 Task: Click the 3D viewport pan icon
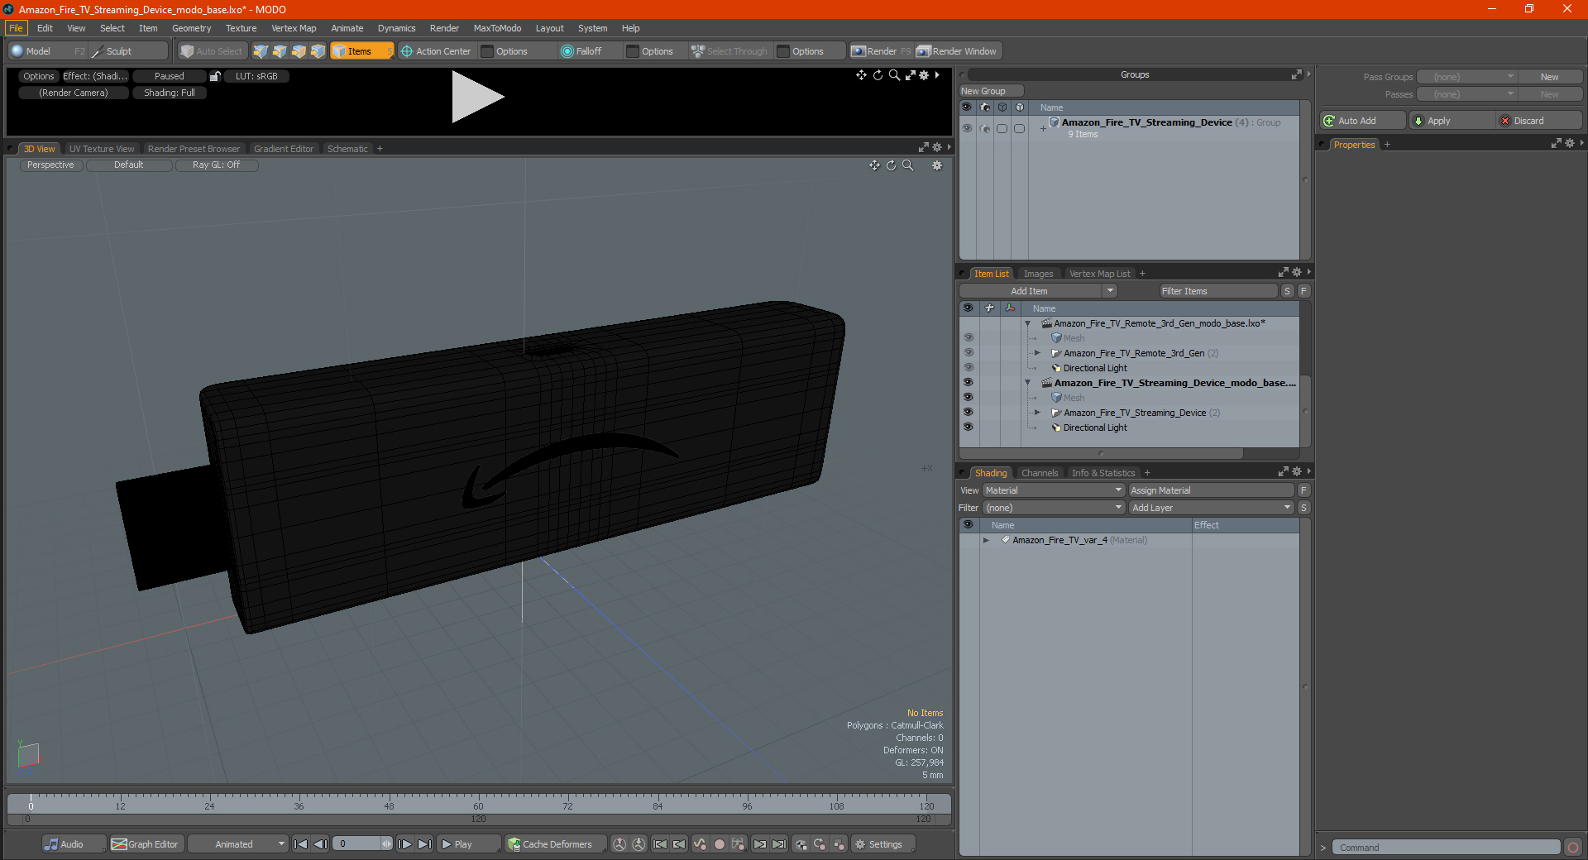[874, 165]
